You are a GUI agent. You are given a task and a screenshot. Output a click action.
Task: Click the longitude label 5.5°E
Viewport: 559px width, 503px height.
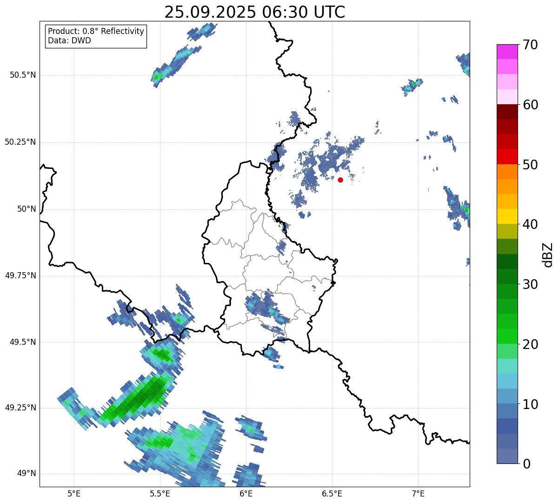(160, 493)
